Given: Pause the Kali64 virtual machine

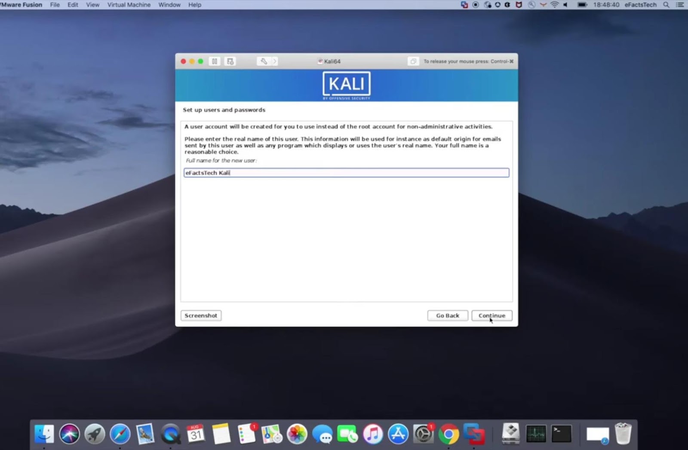Looking at the screenshot, I should coord(214,61).
